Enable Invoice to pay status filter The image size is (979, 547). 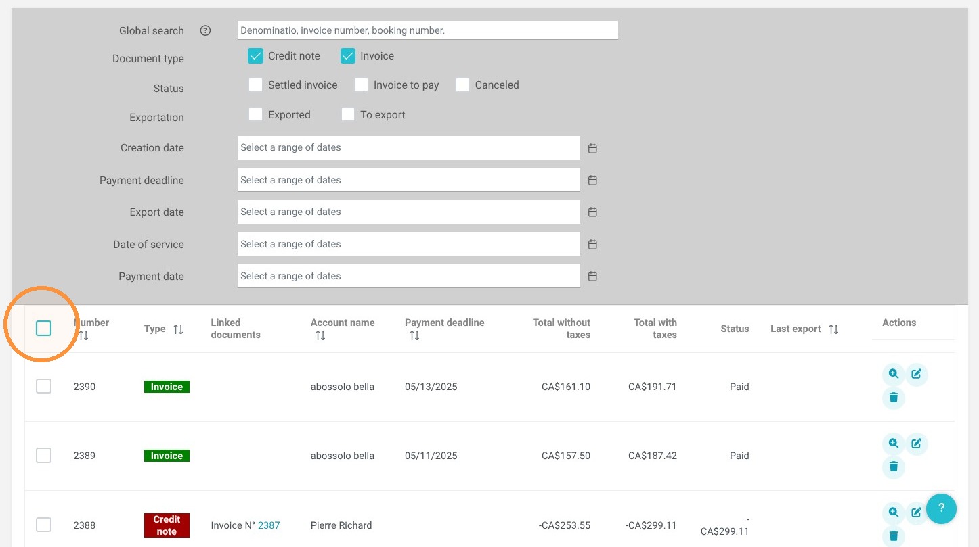pos(362,85)
